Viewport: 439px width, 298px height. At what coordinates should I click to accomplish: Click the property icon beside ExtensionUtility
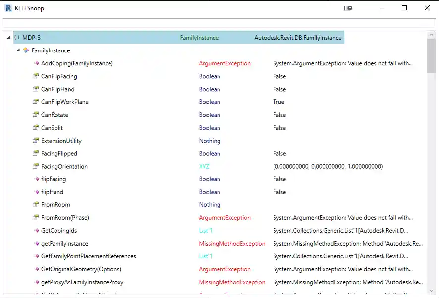point(36,141)
